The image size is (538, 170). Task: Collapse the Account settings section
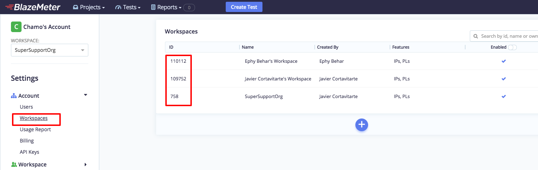85,95
